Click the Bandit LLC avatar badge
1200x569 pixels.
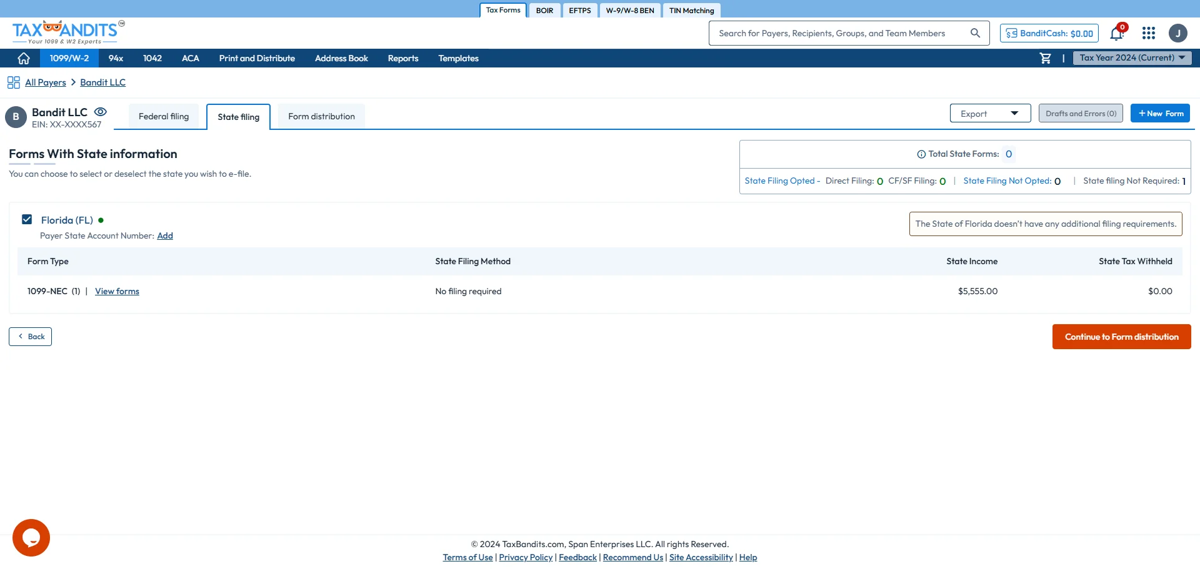(16, 117)
